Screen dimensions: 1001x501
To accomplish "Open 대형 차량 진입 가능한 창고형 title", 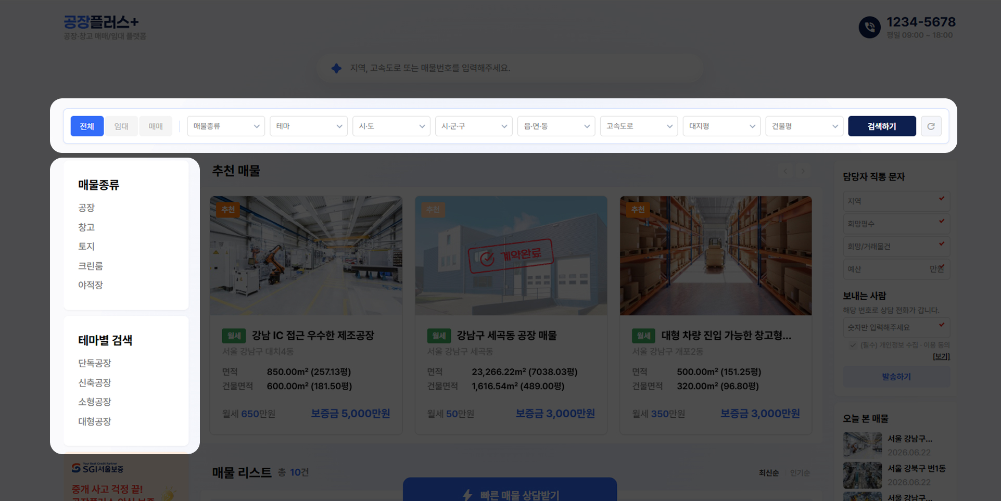I will click(x=726, y=336).
